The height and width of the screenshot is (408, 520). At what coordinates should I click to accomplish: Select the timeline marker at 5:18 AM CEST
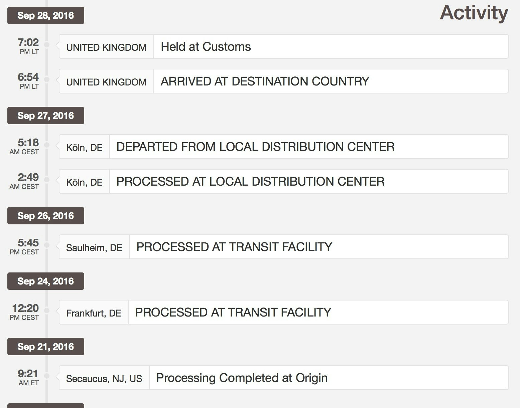[x=47, y=145]
